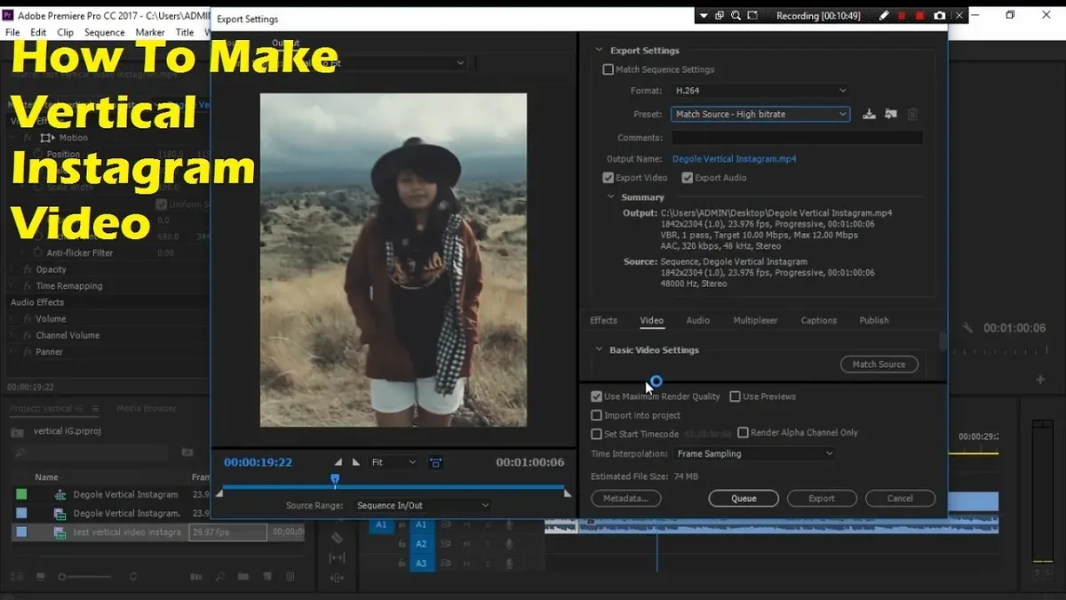Click list view icon in Project panel
The image size is (1066, 600).
[x=16, y=576]
